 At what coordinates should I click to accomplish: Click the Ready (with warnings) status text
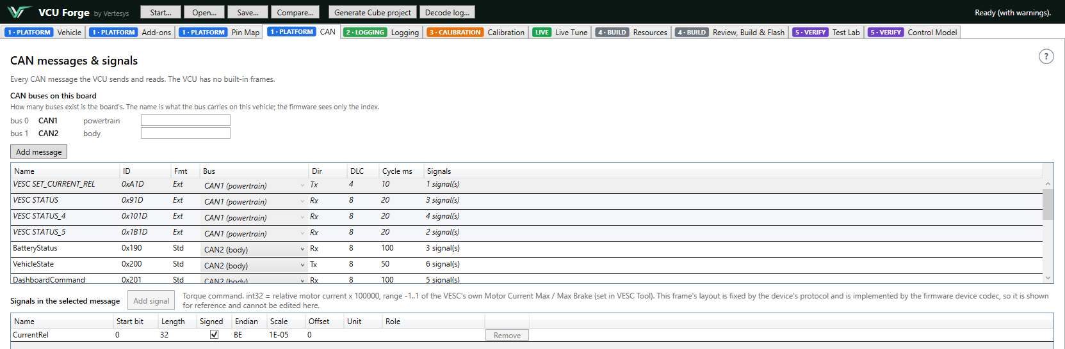click(x=1012, y=13)
